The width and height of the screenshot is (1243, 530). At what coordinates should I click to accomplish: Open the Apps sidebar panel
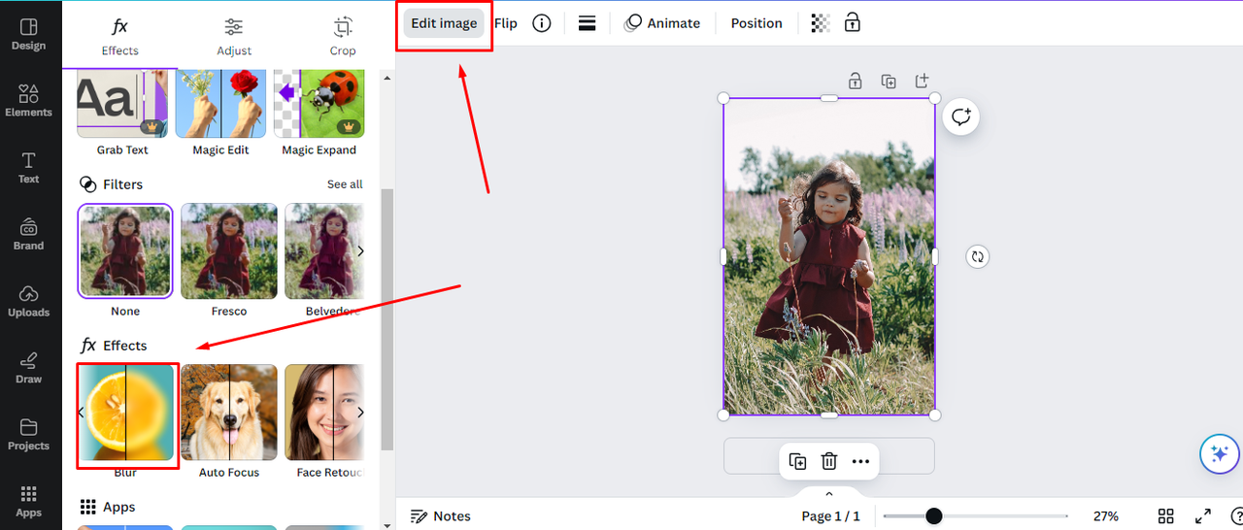(x=29, y=501)
